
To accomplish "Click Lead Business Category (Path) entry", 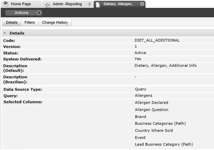I will pos(164,145).
